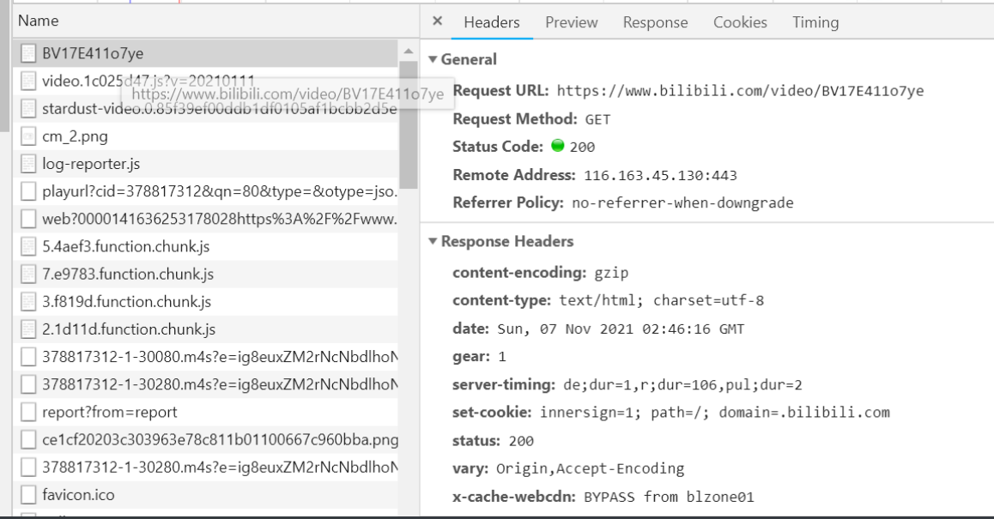Image resolution: width=994 pixels, height=519 pixels.
Task: Collapse the Response Headers section
Action: click(x=433, y=241)
